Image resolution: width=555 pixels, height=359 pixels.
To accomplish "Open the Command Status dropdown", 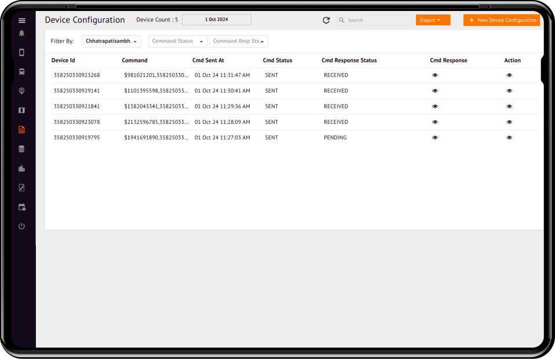I will [177, 42].
